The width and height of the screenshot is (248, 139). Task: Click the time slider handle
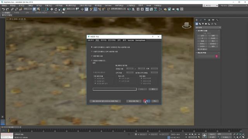12,127
